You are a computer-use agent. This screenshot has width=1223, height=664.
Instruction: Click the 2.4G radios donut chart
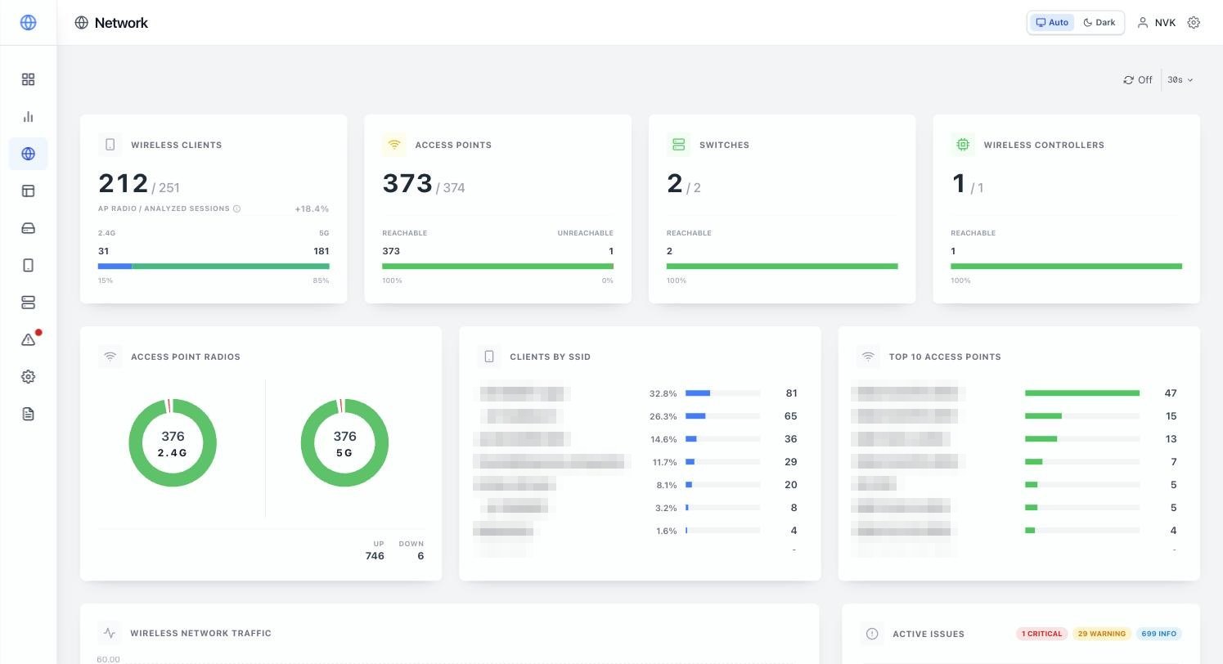pos(173,443)
